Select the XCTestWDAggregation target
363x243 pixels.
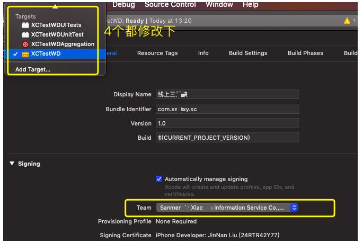point(55,44)
